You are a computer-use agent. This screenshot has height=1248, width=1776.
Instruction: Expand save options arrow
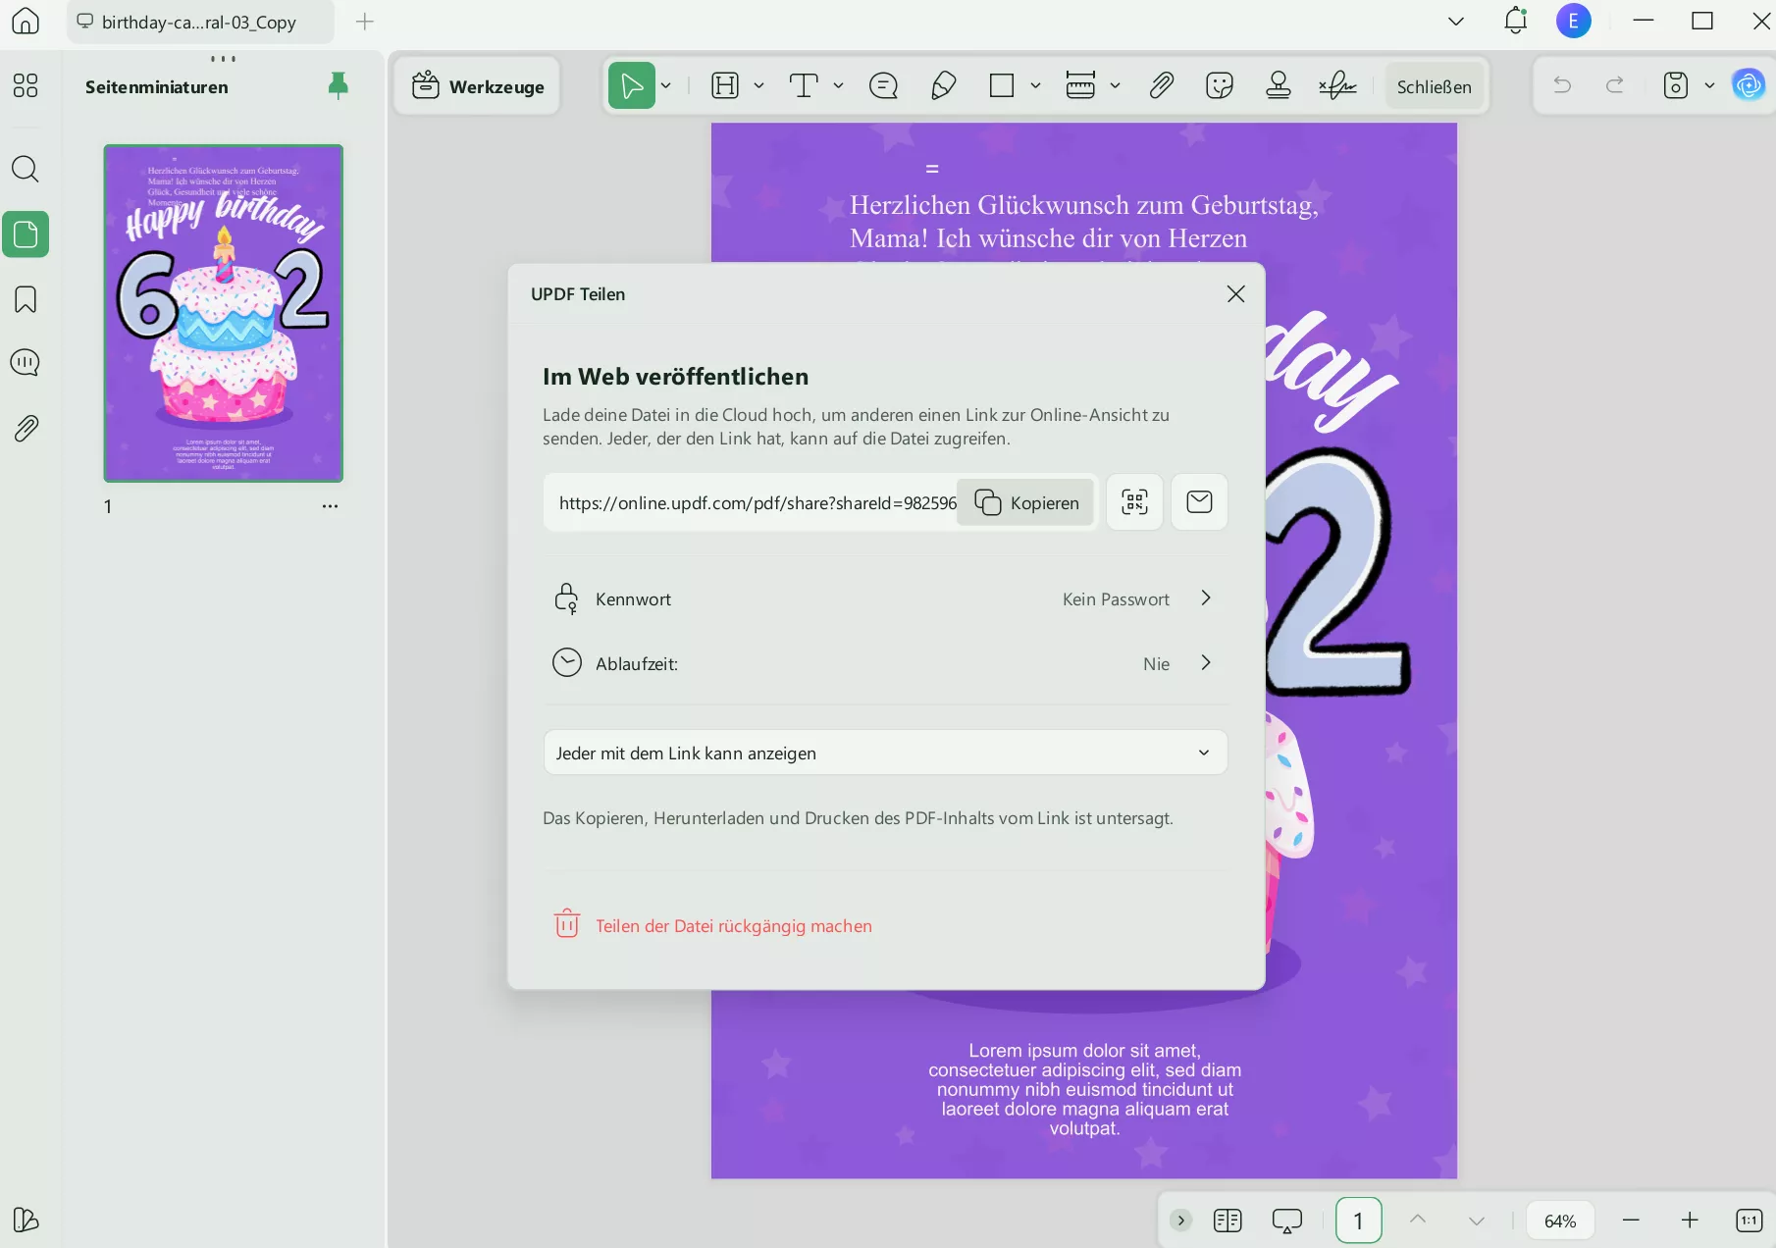point(1710,86)
